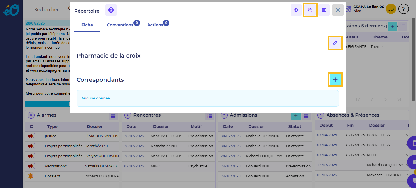The width and height of the screenshot is (416, 188).
Task: Click the text lines icon in dialog header
Action: coord(324,10)
